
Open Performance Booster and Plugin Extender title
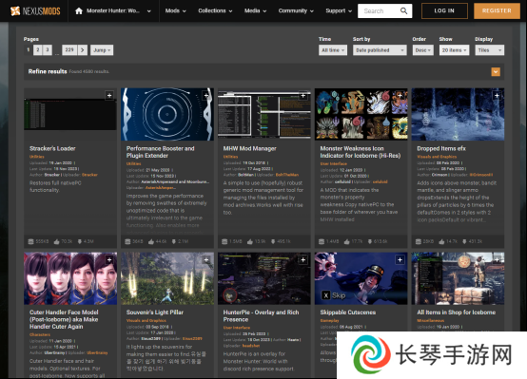point(161,152)
